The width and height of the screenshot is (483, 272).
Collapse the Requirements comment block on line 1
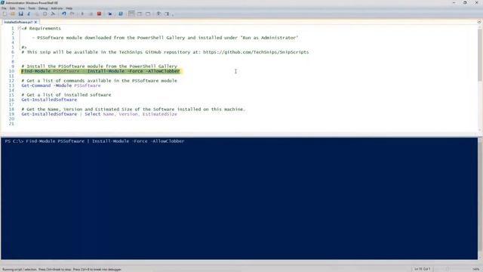pos(19,28)
